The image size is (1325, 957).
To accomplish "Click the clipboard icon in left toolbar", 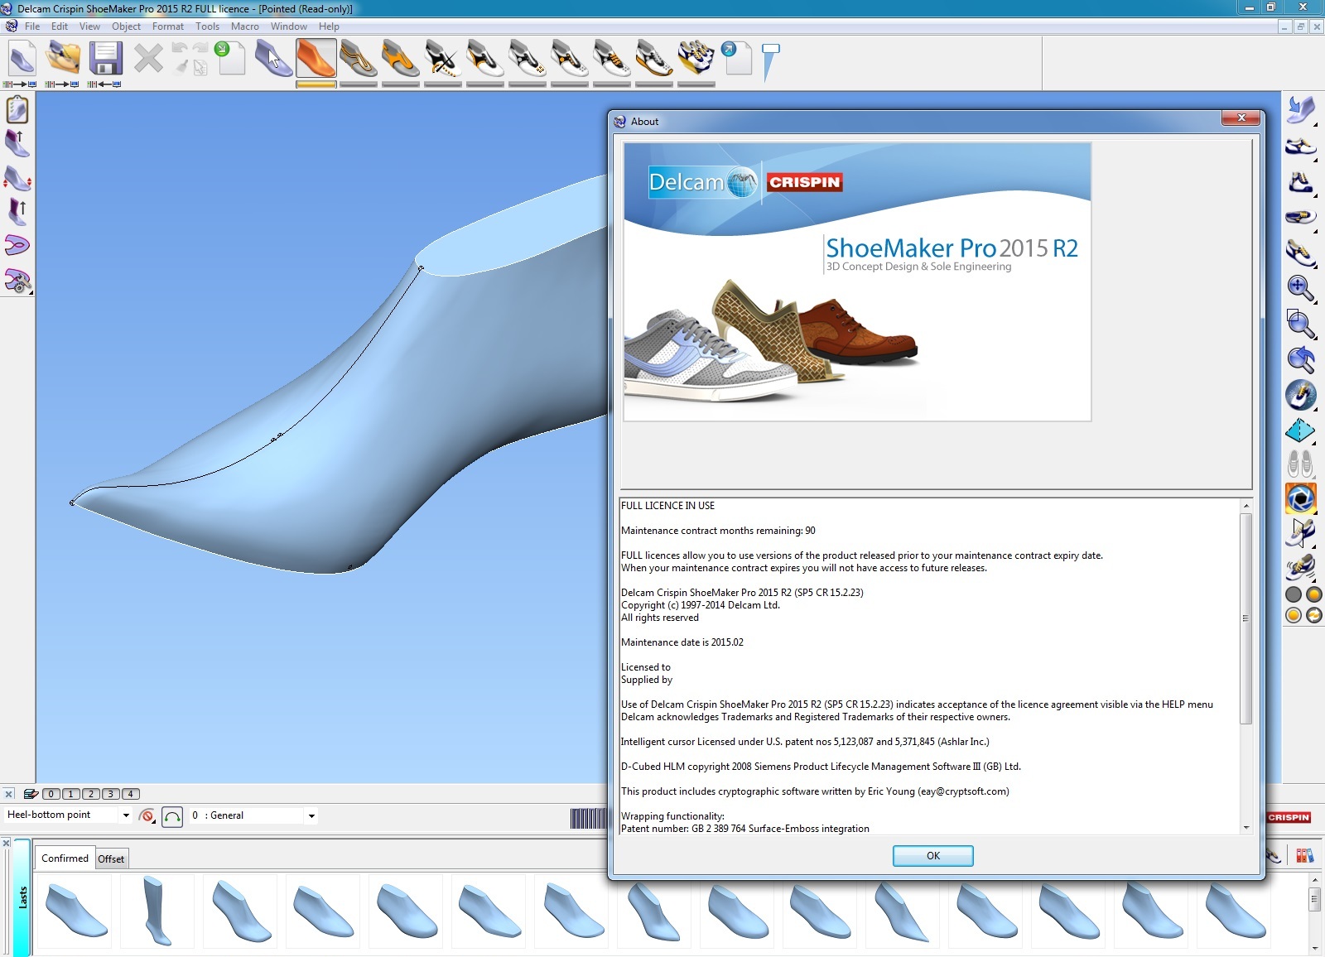I will (x=17, y=110).
